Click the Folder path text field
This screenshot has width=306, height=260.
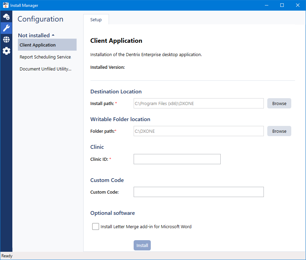198,131
